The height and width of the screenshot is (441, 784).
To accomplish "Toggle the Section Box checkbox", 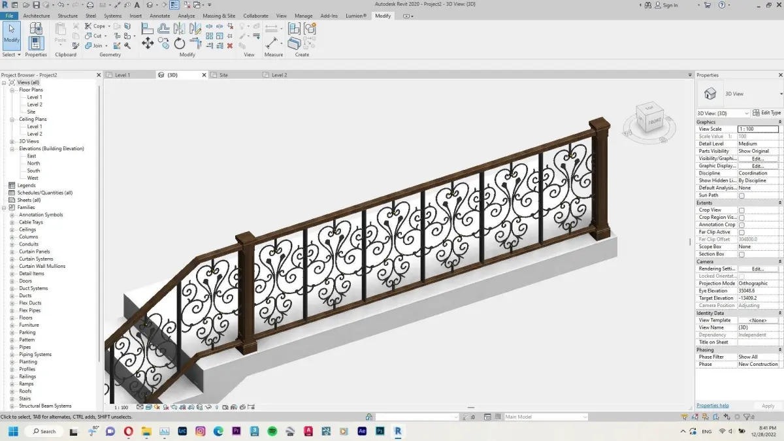I will [742, 254].
